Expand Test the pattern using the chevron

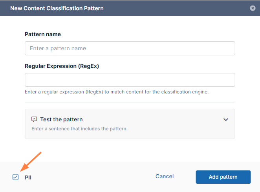226,119
